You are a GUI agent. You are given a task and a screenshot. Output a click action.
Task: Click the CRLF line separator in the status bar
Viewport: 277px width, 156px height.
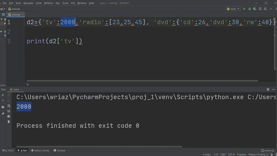click(223, 155)
